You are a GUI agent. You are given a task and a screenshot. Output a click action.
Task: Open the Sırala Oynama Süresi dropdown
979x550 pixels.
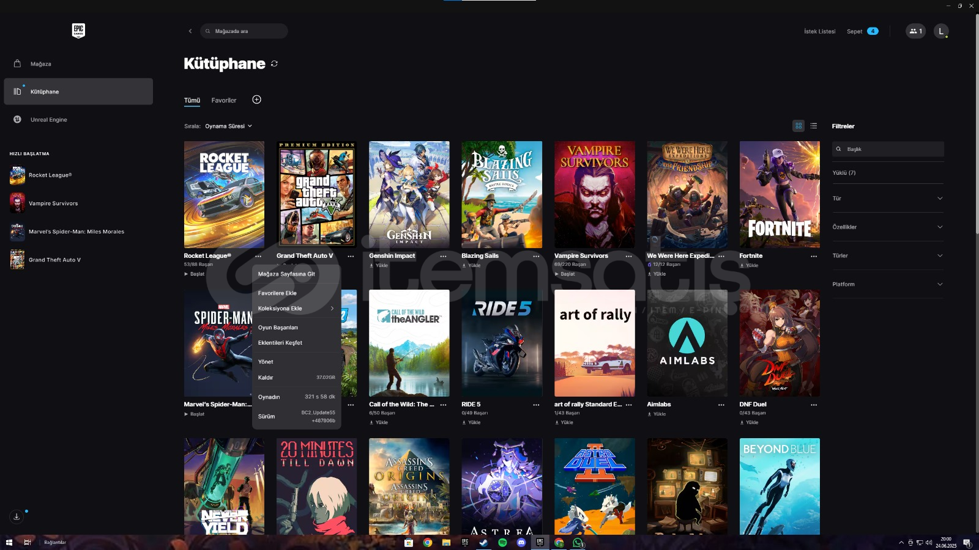point(228,126)
